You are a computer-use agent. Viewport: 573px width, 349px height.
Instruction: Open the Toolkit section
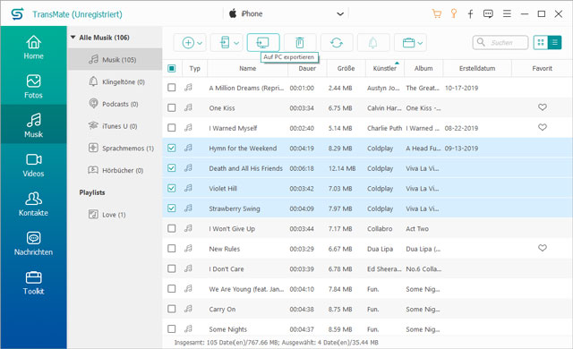click(33, 283)
